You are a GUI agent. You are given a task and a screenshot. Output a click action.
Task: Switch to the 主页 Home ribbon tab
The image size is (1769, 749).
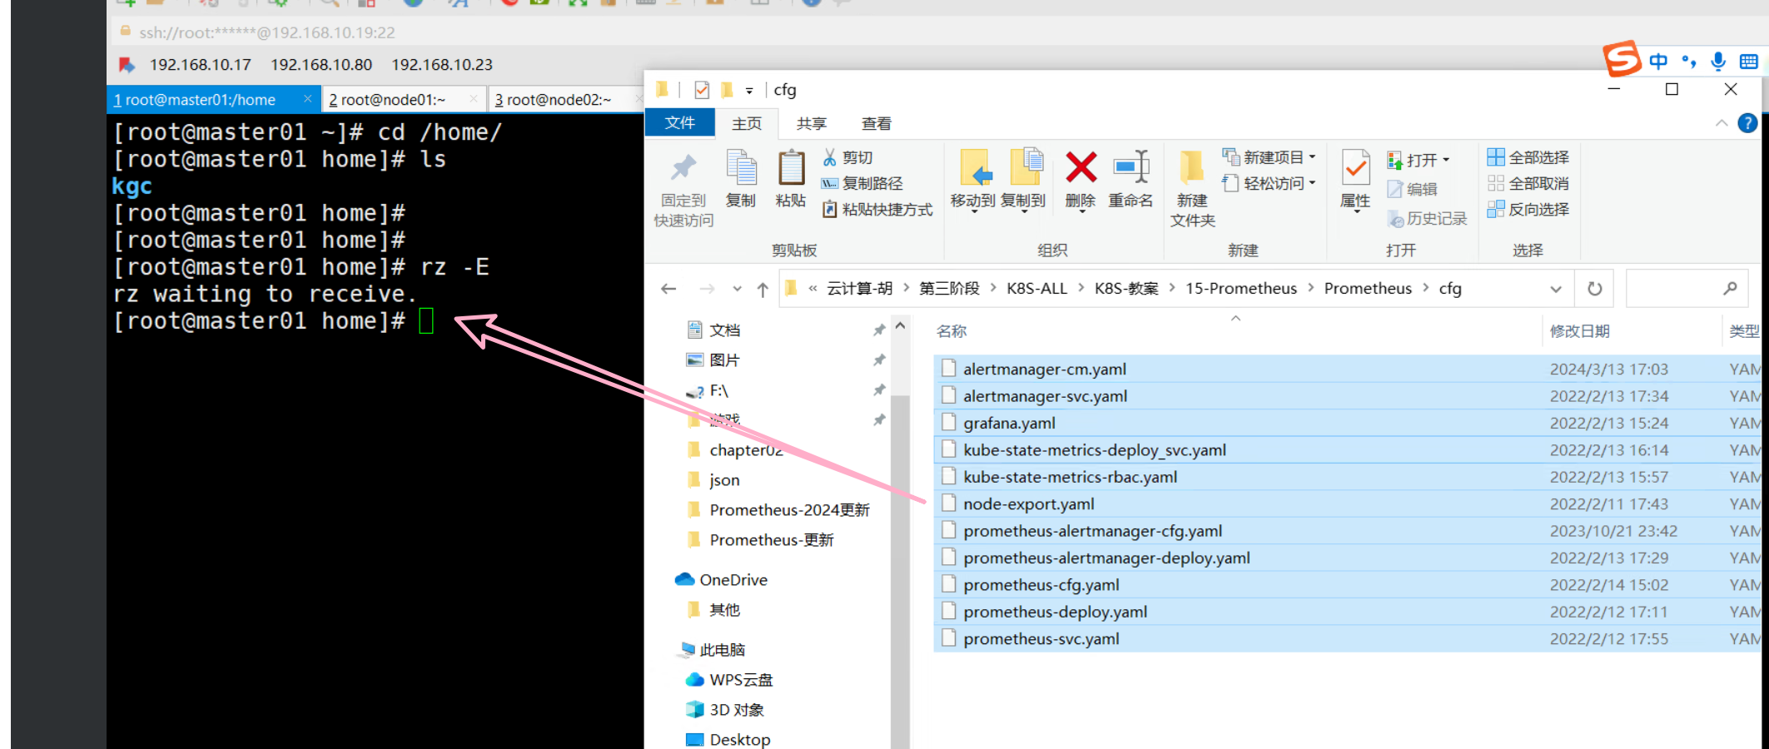coord(746,123)
